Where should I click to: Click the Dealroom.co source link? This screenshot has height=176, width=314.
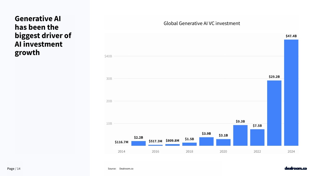pos(126,169)
